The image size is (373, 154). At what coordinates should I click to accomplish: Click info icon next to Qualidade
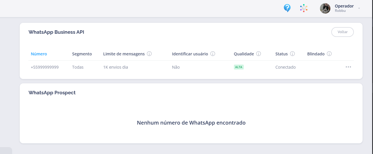pyautogui.click(x=259, y=54)
